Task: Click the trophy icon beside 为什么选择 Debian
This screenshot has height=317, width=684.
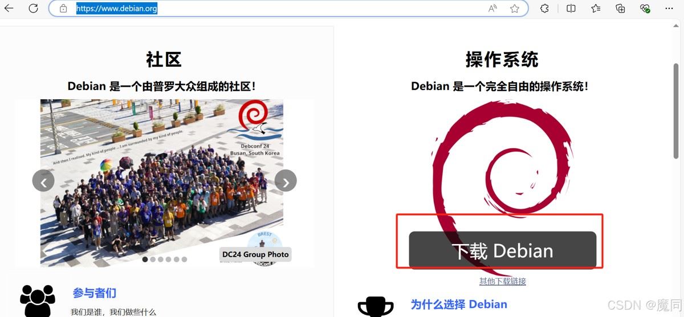Action: coord(376,307)
